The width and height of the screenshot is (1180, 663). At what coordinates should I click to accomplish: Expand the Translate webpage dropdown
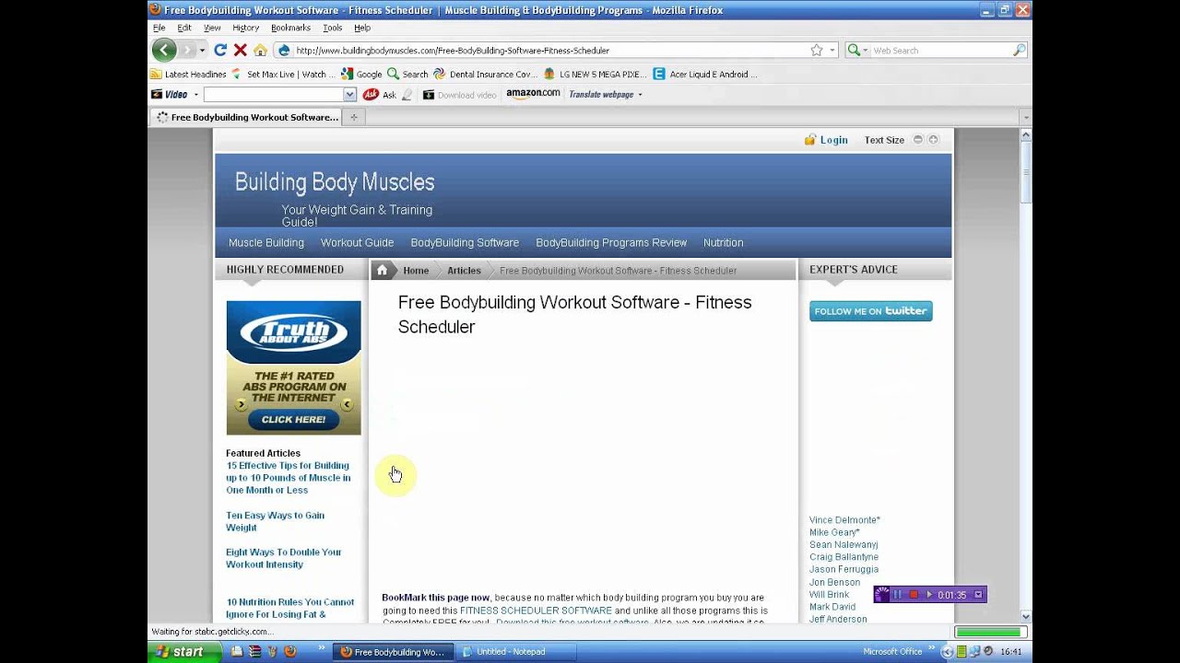[x=640, y=94]
